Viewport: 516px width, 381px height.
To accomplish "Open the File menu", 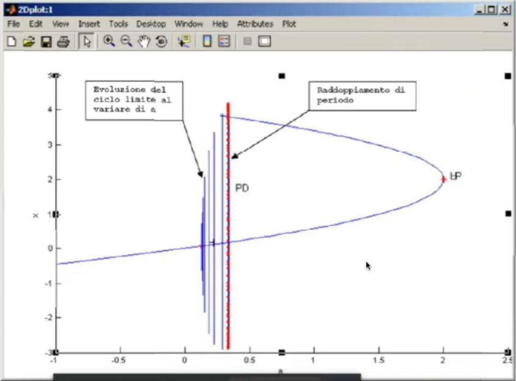I will pyautogui.click(x=14, y=24).
